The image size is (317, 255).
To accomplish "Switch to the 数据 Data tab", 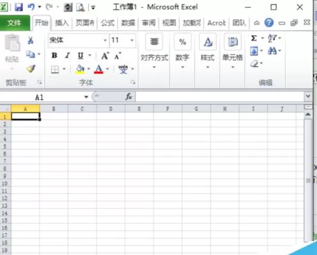I will click(x=128, y=23).
